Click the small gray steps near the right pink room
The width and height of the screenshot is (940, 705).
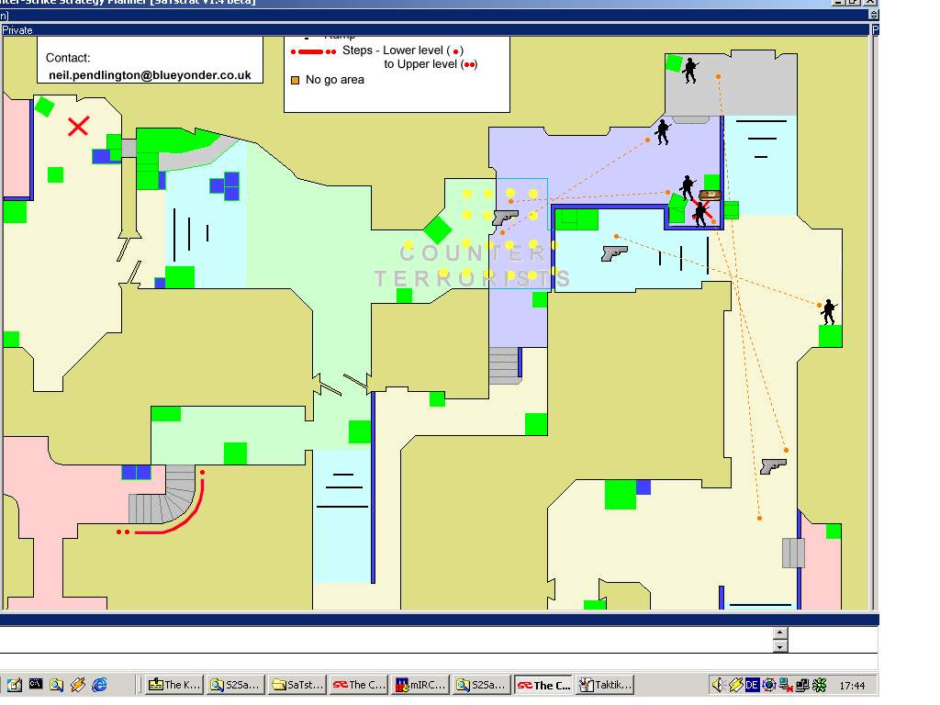pos(793,553)
